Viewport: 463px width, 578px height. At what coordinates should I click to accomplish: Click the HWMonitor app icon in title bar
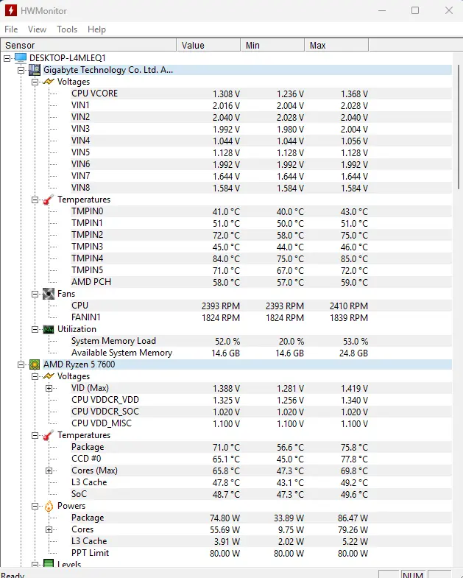[x=11, y=10]
